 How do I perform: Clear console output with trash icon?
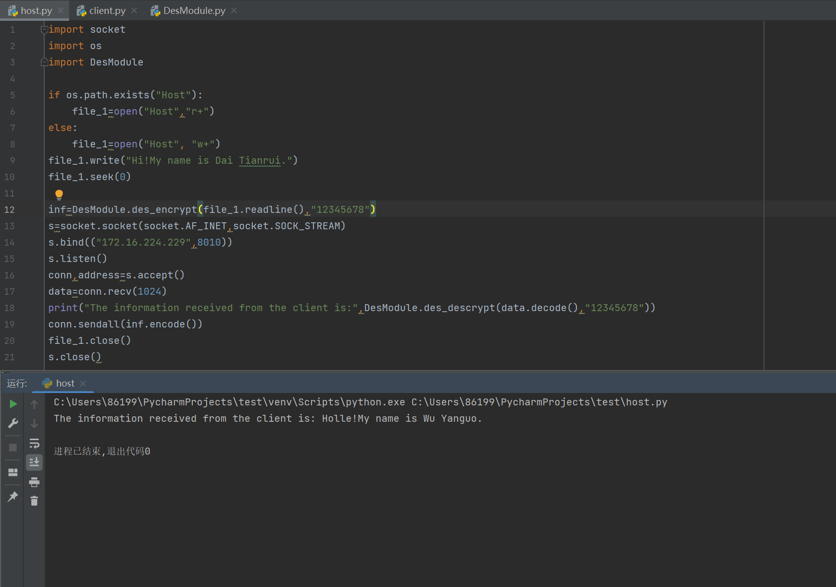[34, 501]
